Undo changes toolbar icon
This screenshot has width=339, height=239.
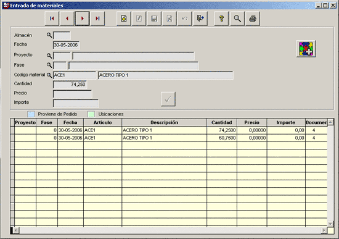185,19
